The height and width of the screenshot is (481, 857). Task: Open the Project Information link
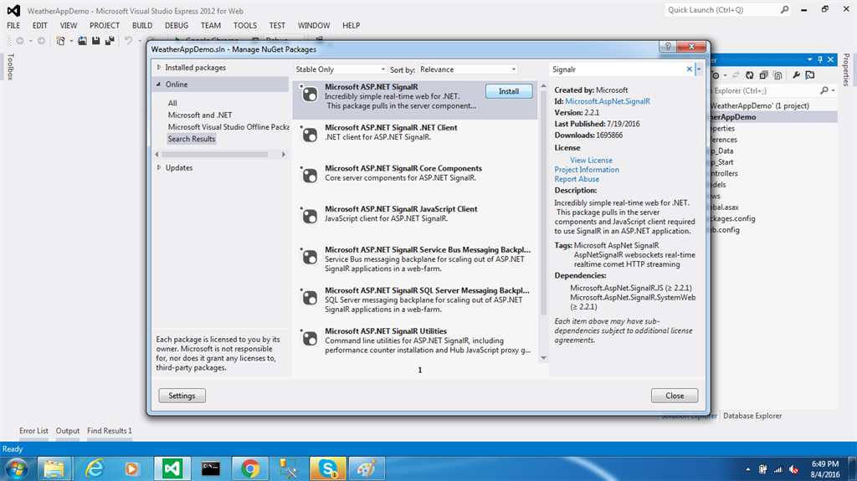coord(587,170)
